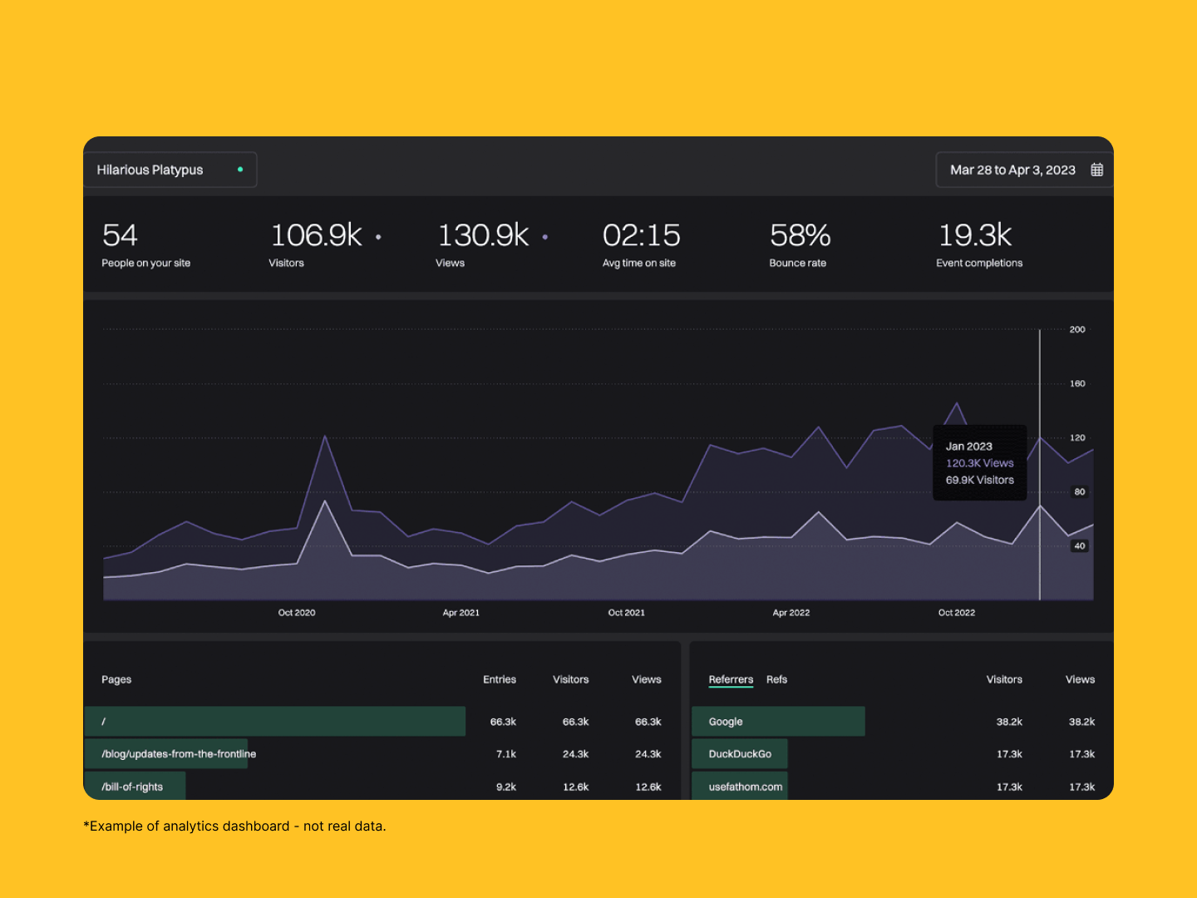This screenshot has width=1197, height=898.
Task: Click the 120.3K Views tooltip value
Action: [x=980, y=463]
